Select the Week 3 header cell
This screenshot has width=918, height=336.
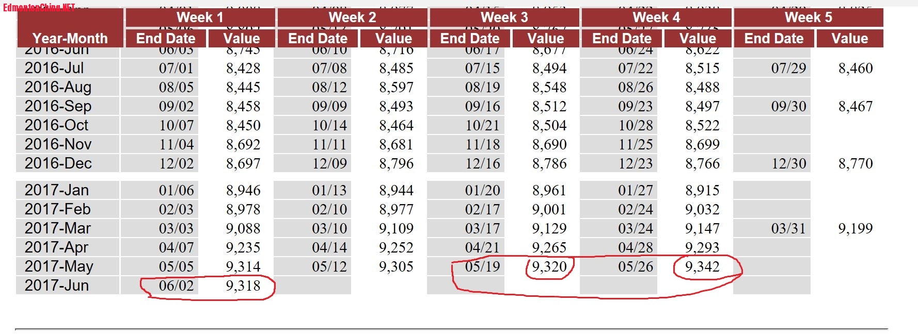pos(504,17)
